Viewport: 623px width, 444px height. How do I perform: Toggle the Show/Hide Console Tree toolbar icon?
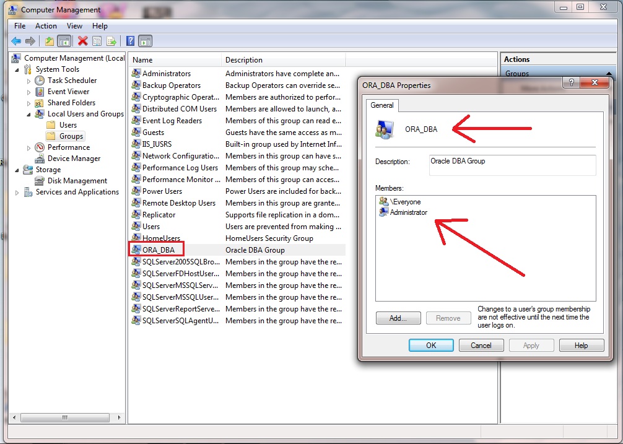pyautogui.click(x=63, y=41)
